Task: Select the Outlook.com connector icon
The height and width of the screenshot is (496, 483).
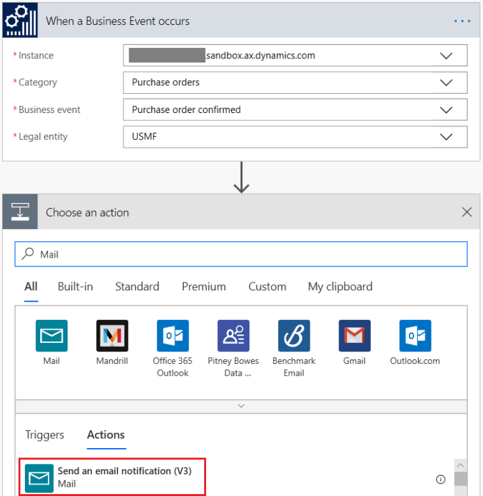Action: click(x=415, y=336)
